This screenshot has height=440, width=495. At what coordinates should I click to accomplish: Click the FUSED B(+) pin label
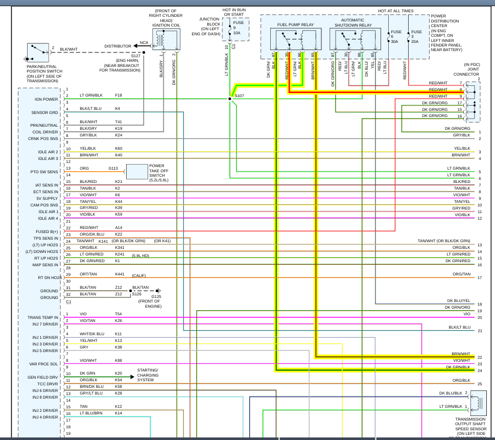click(46, 231)
